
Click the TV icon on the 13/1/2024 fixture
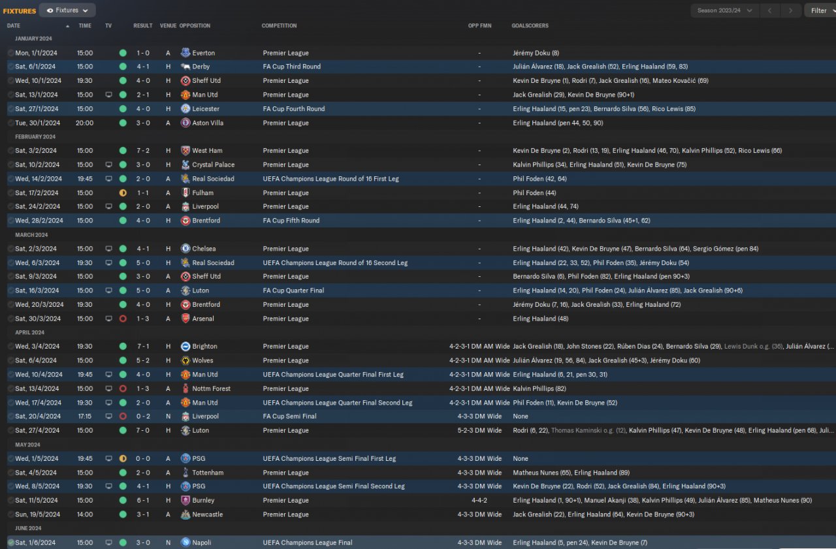pos(108,95)
